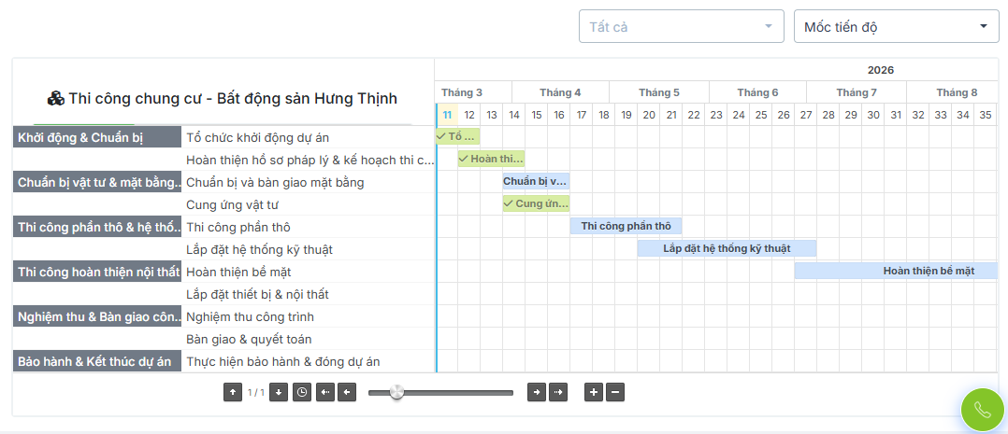The image size is (1008, 434).
Task: Click the 'Tháng 6' month header
Action: pos(757,92)
